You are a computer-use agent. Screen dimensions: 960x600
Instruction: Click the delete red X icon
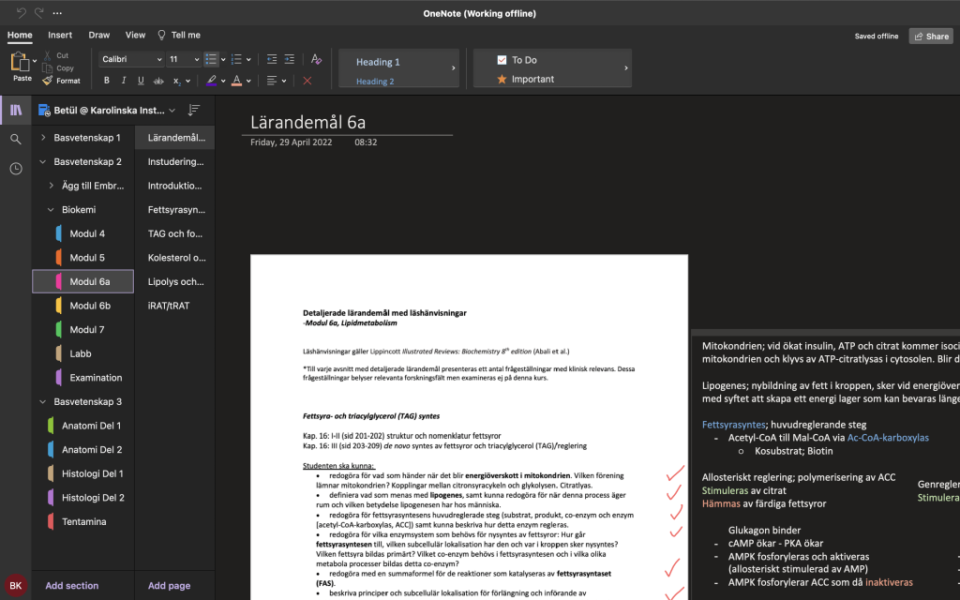click(x=307, y=81)
